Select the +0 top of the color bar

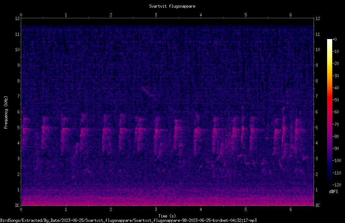pos(335,39)
